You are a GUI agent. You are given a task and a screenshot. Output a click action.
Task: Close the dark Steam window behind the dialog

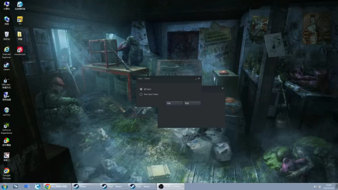coord(223,88)
